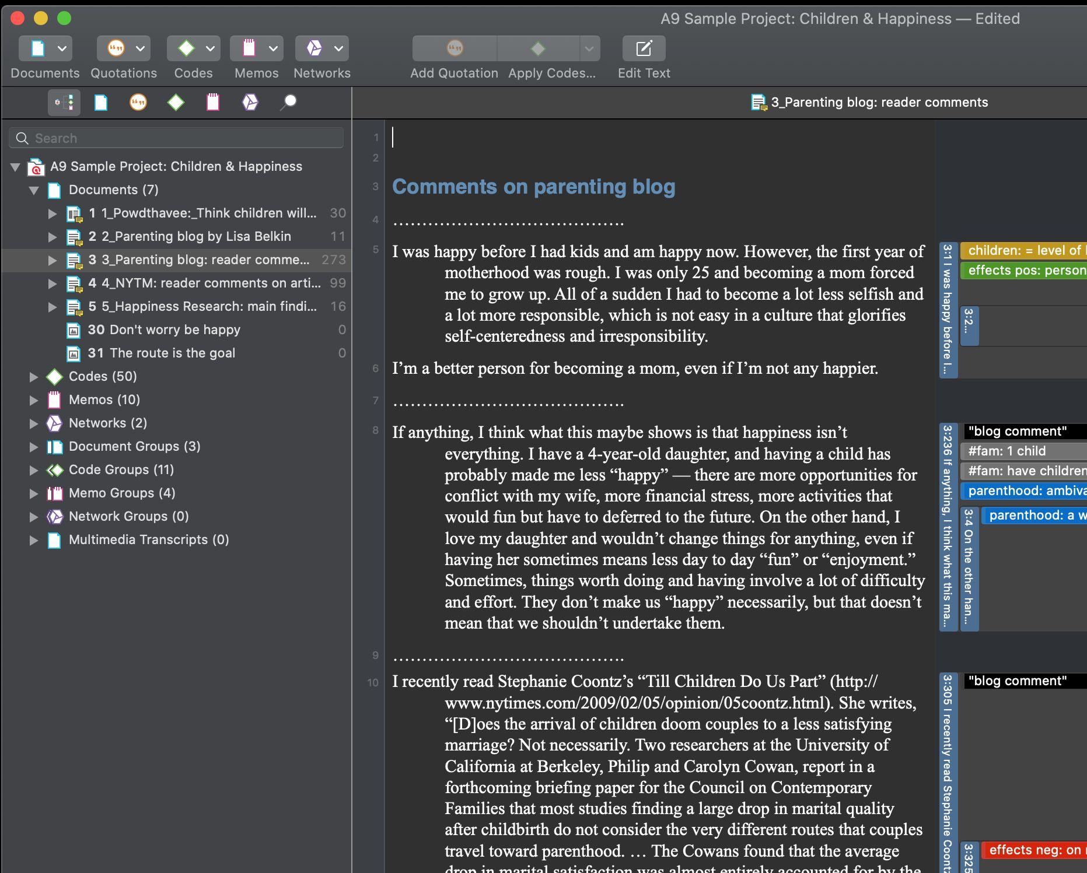This screenshot has height=873, width=1087.
Task: Click the Codes diamond toolbar icon
Action: (186, 48)
